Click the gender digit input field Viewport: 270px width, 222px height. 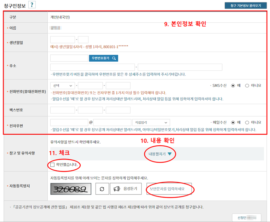(83, 40)
